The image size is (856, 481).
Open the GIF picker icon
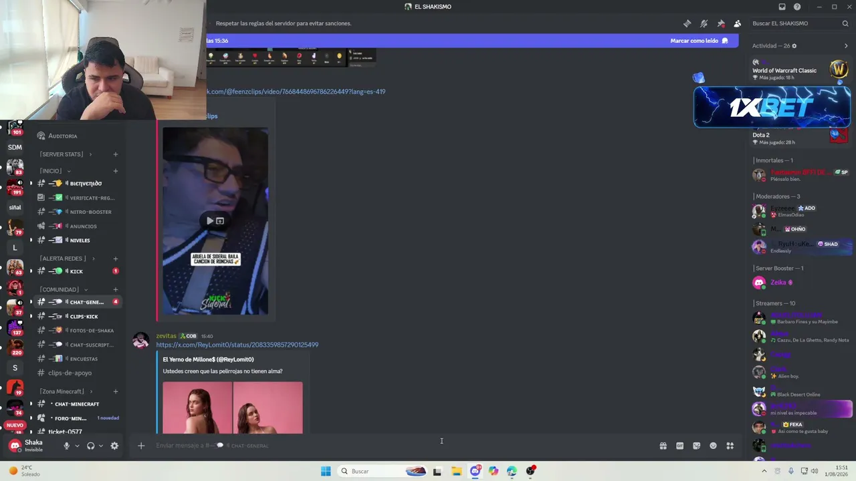[x=679, y=446]
